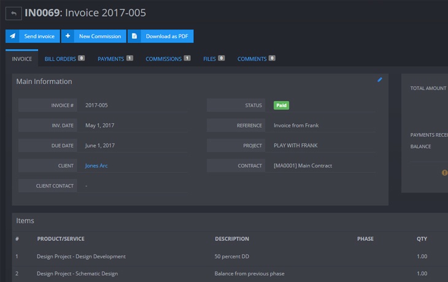The height and width of the screenshot is (282, 448).
Task: Click the page title Invoice 2017-005
Action: pos(106,13)
